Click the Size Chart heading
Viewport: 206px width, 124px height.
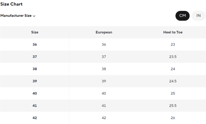[x=12, y=4]
